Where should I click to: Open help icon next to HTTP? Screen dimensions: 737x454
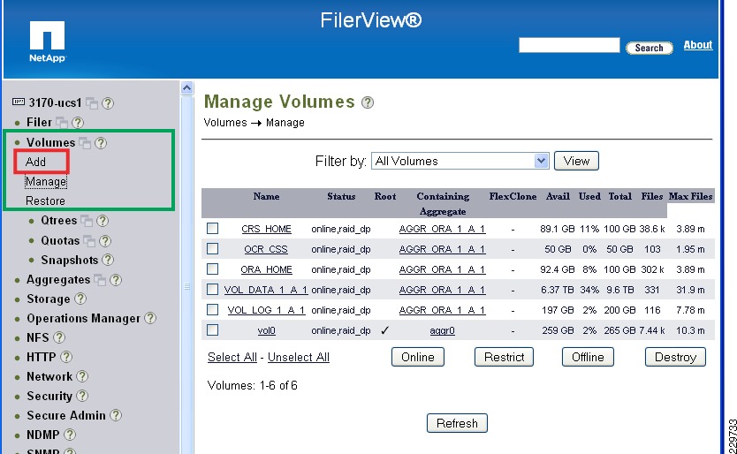[x=66, y=357]
